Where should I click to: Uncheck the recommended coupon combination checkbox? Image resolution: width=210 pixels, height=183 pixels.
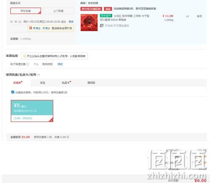coord(13,92)
